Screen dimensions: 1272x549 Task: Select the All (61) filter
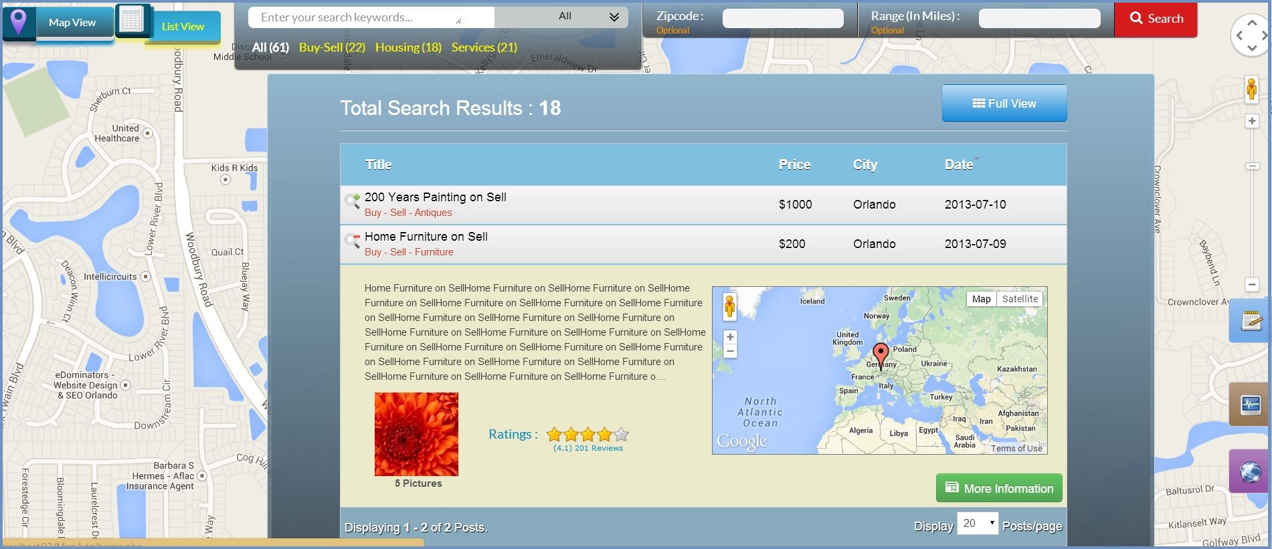coord(270,47)
